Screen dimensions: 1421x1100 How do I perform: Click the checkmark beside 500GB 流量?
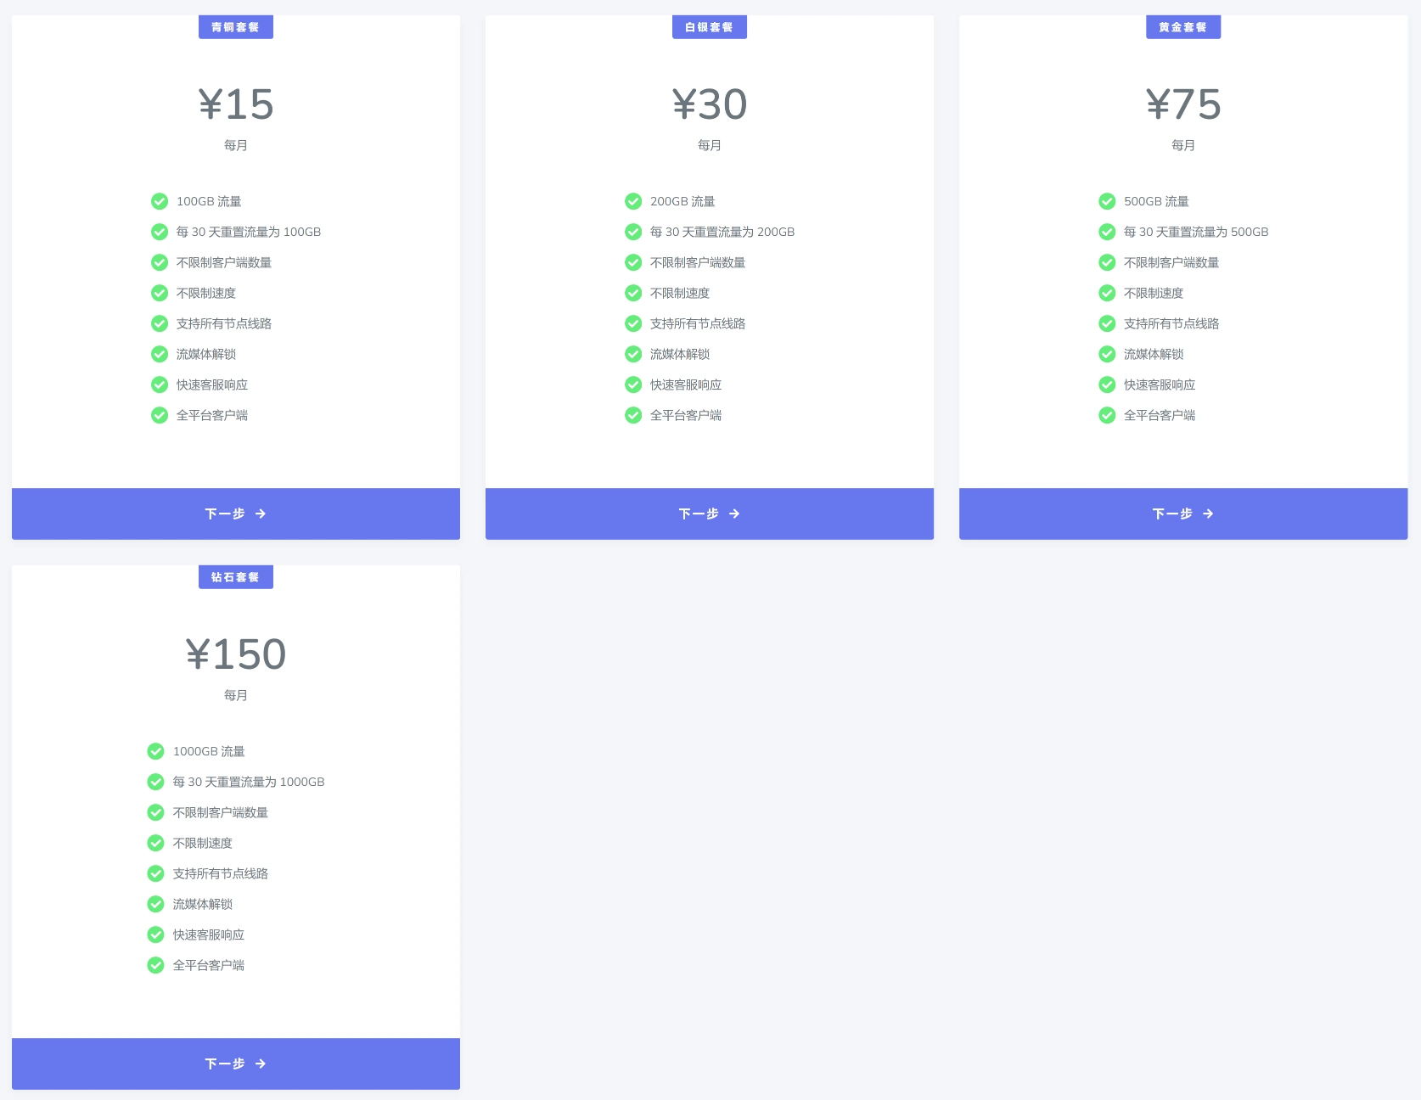[1106, 201]
